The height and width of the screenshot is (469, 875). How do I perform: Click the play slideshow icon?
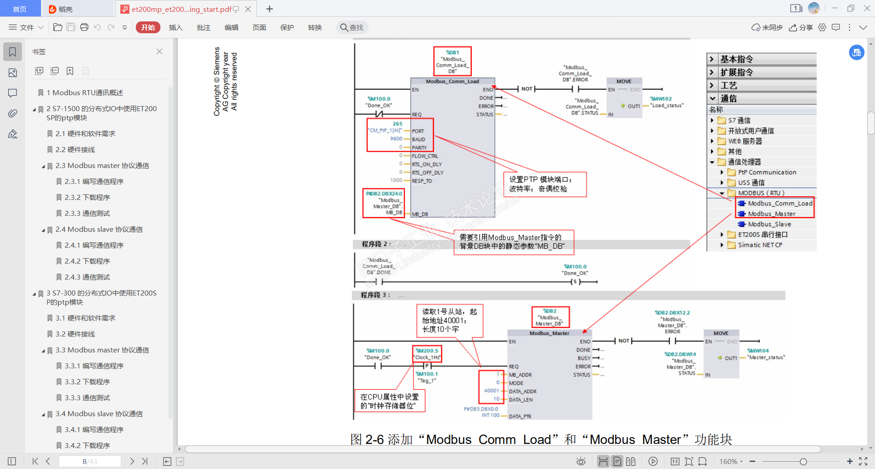point(653,461)
